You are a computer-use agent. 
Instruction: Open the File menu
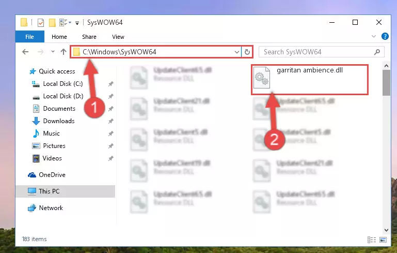[29, 37]
